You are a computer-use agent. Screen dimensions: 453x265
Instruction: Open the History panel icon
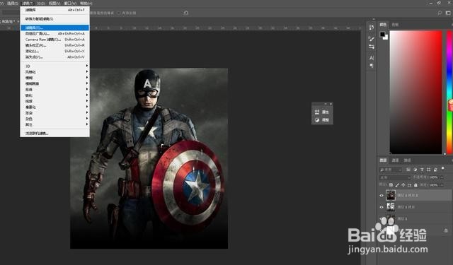click(371, 28)
